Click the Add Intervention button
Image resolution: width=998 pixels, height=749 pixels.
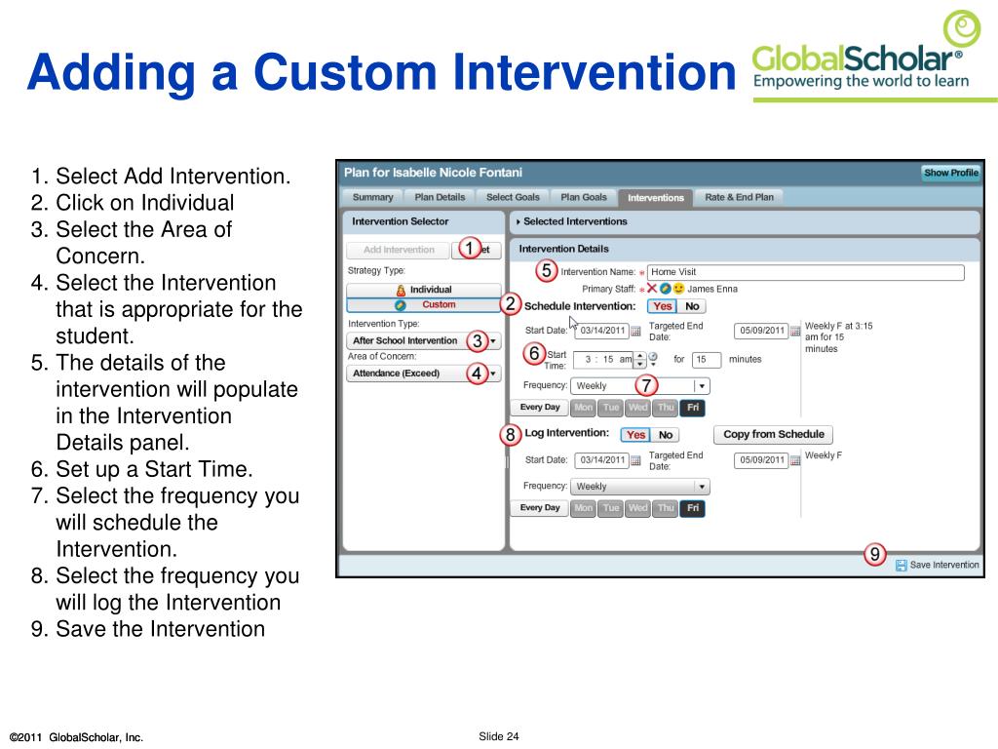click(x=399, y=250)
